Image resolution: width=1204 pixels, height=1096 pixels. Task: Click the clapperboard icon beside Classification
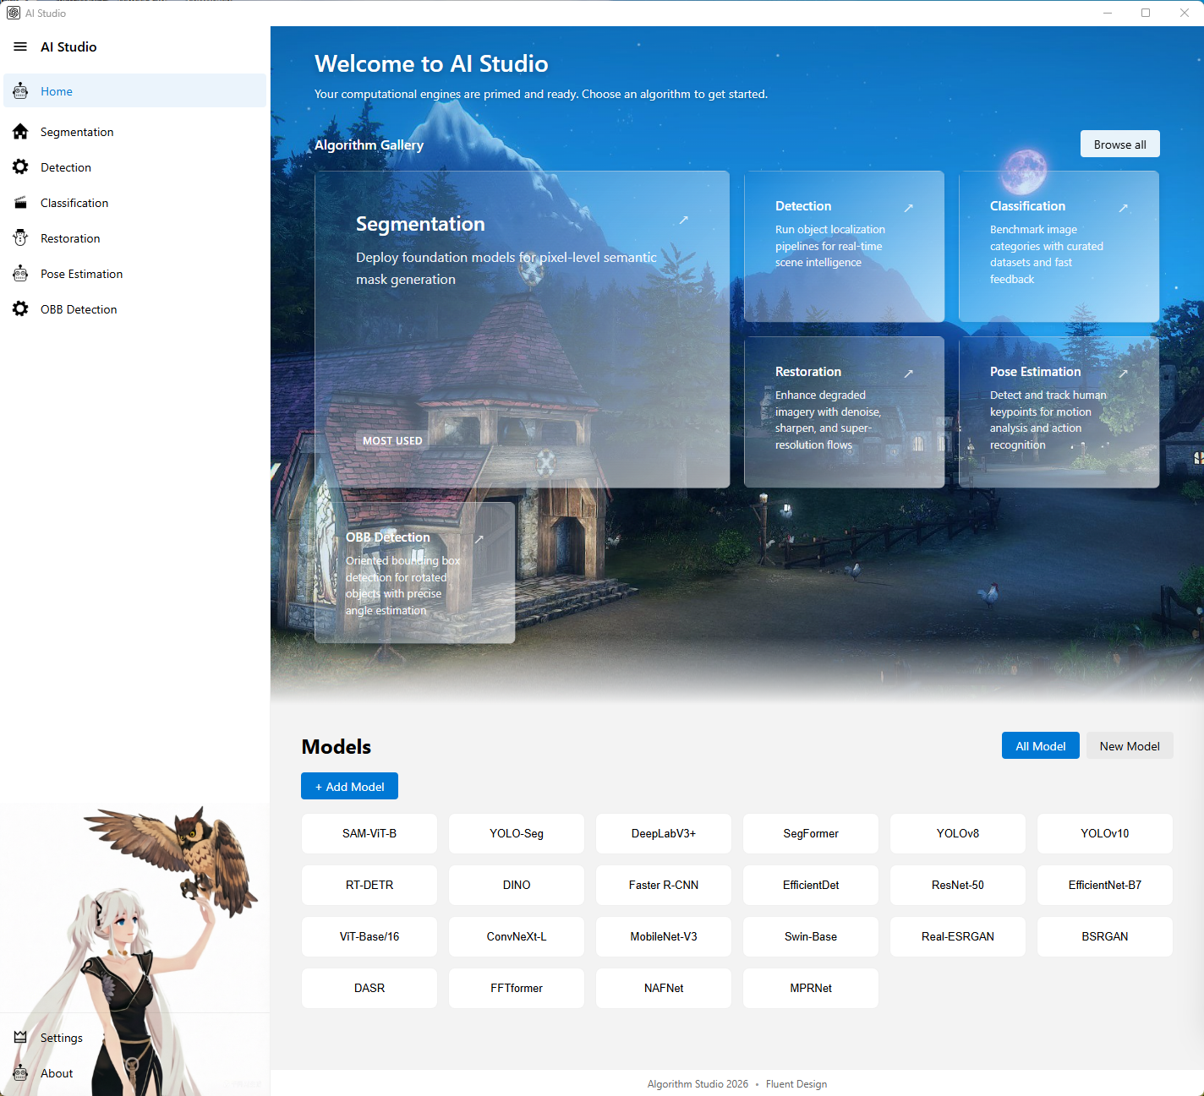[20, 203]
